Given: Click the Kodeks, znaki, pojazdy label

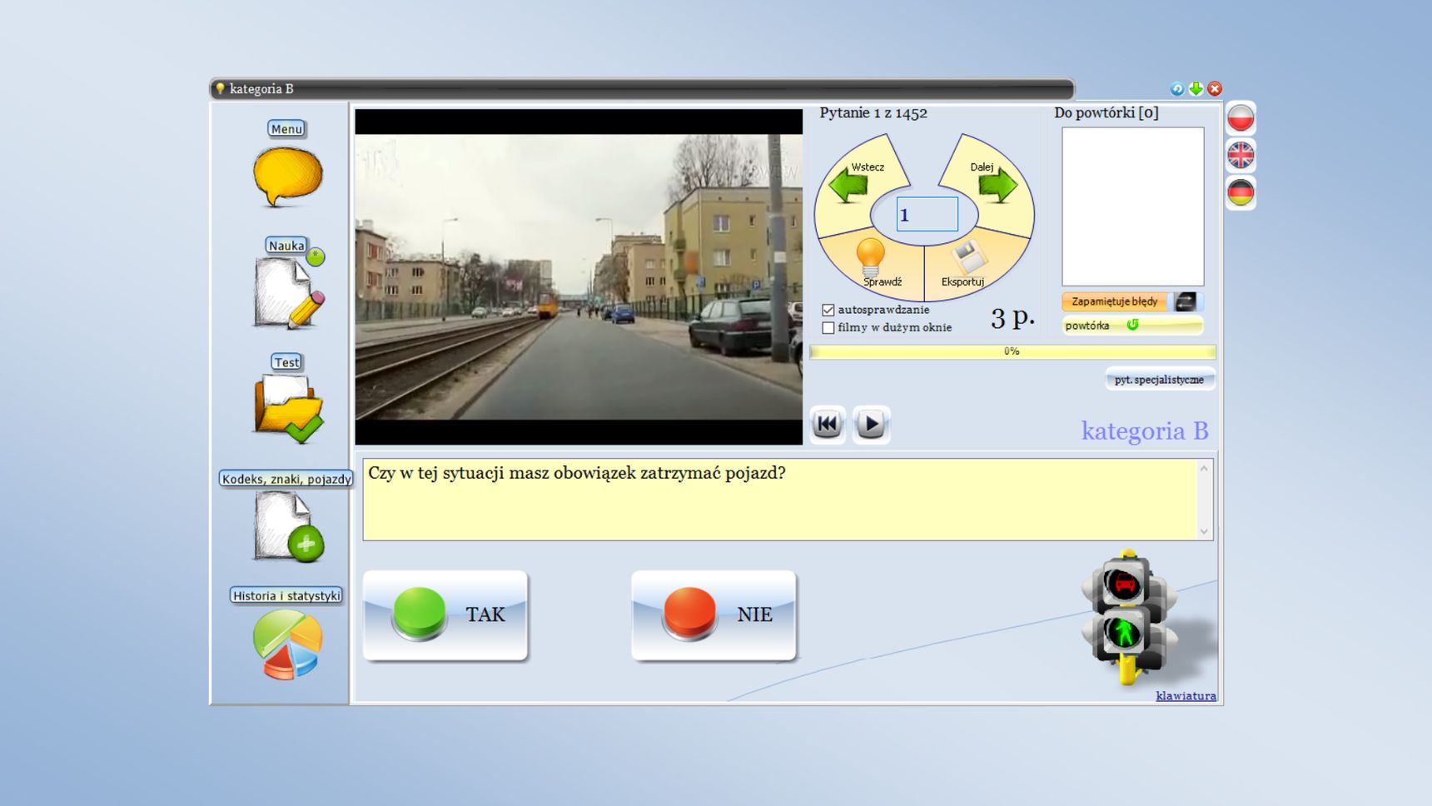Looking at the screenshot, I should pos(286,478).
